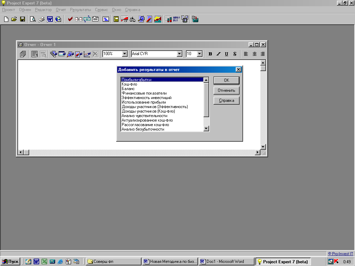Toggle underline formatting in report toolbar
This screenshot has height=266, width=355.
(226, 54)
